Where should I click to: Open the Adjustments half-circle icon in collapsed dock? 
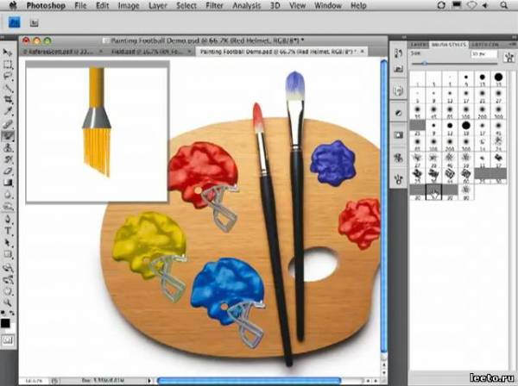pos(399,113)
